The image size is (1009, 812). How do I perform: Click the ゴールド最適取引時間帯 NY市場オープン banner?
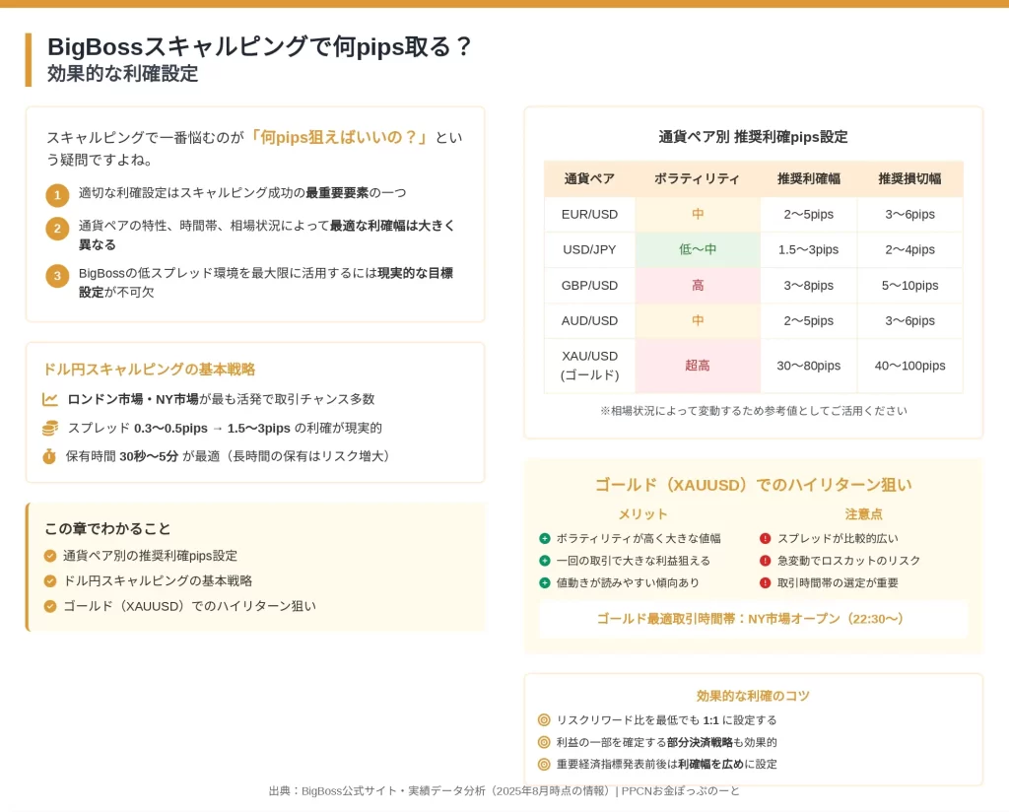(x=753, y=619)
